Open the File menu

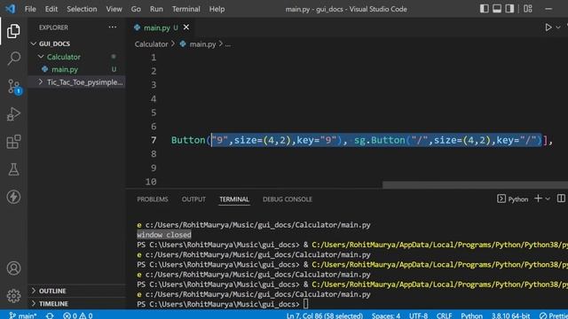click(x=30, y=9)
